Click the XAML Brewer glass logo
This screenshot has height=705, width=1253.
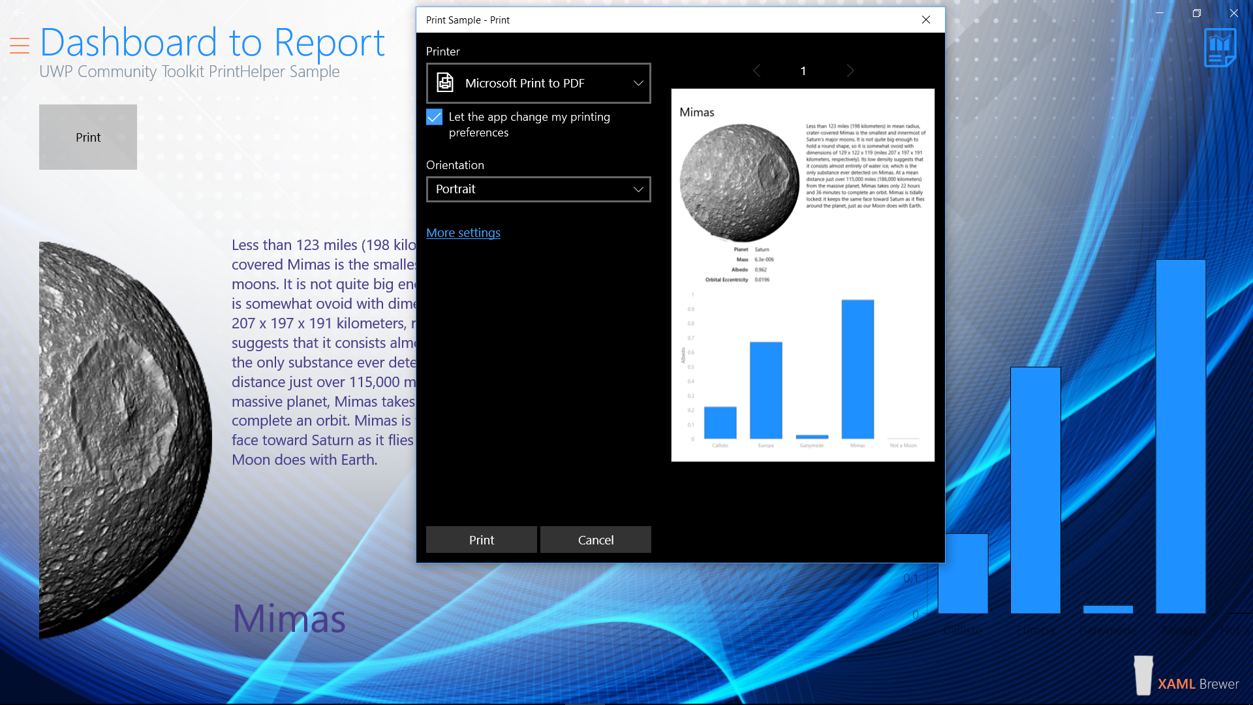pos(1143,676)
